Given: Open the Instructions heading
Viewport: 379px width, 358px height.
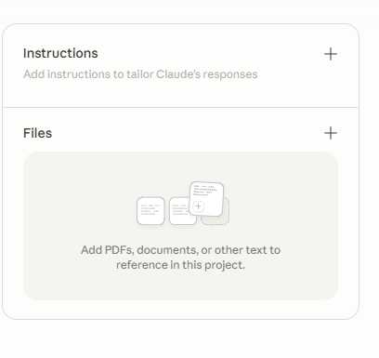Looking at the screenshot, I should tap(60, 53).
